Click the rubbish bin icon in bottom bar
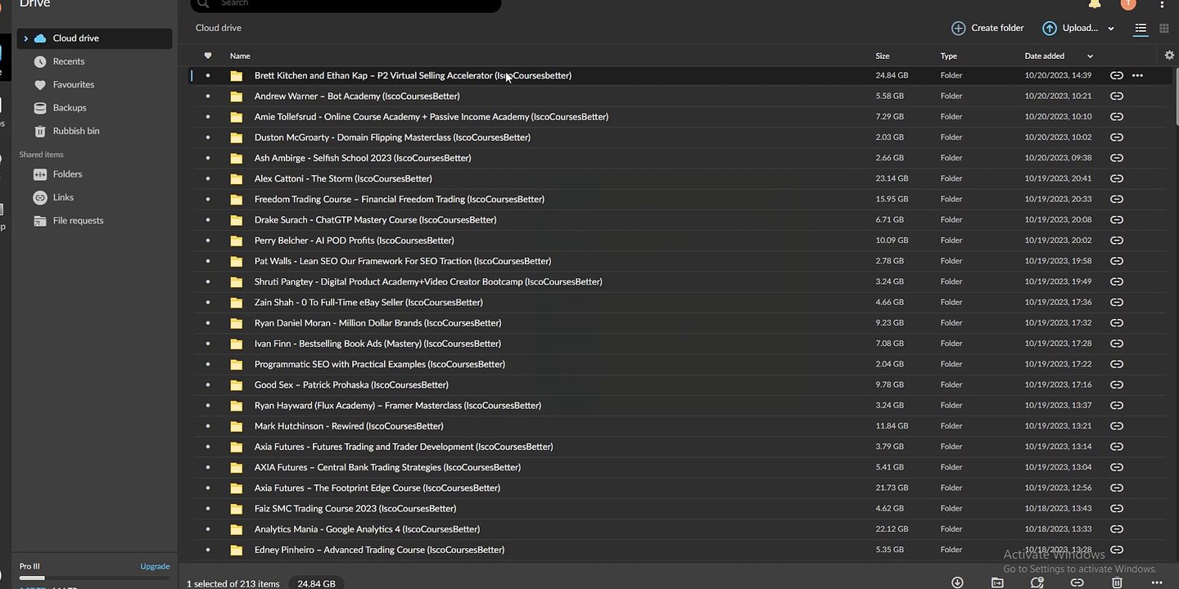 pos(1117,582)
